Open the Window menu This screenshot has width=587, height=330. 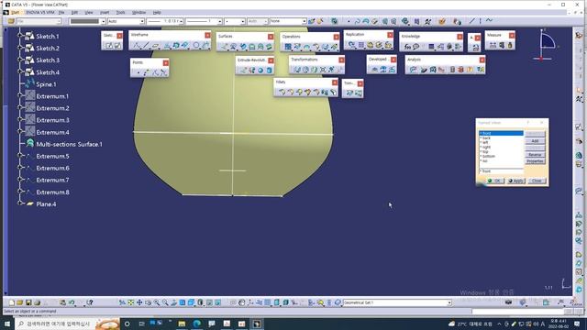coord(138,12)
